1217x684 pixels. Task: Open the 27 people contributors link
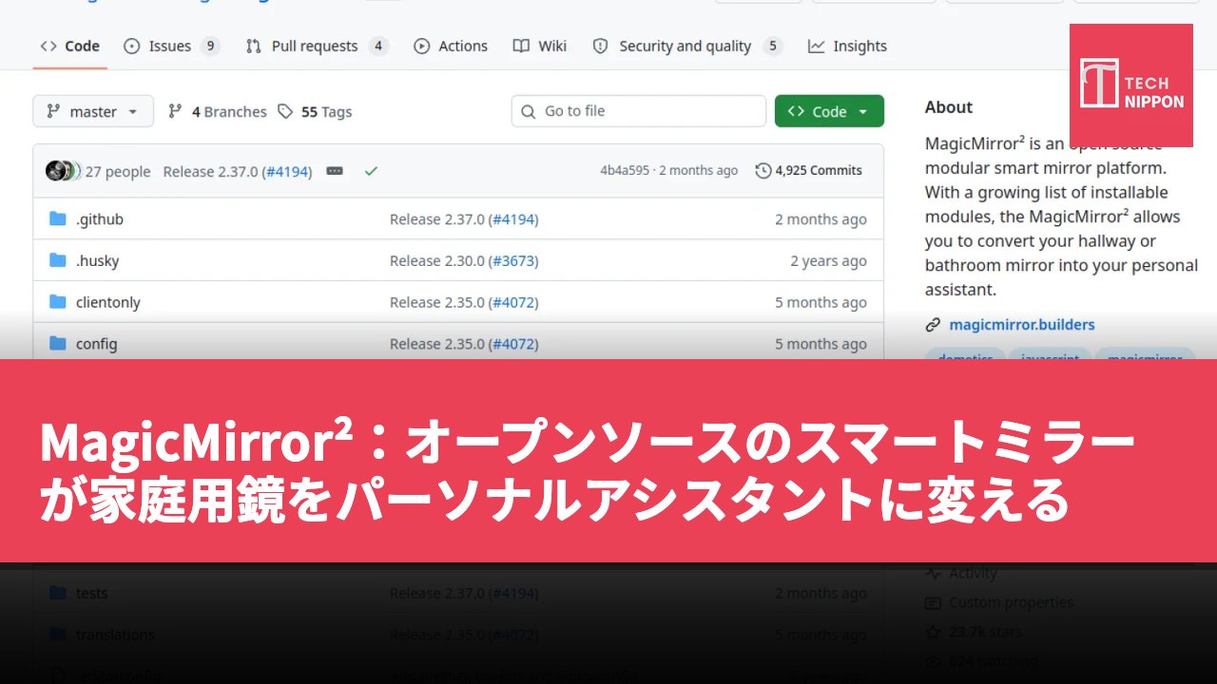118,171
